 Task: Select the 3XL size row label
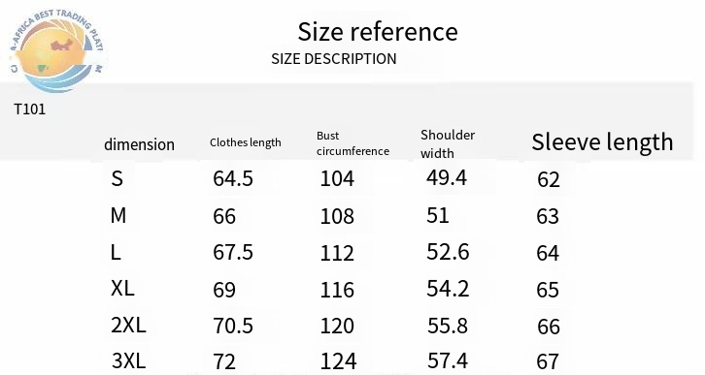[x=128, y=360]
